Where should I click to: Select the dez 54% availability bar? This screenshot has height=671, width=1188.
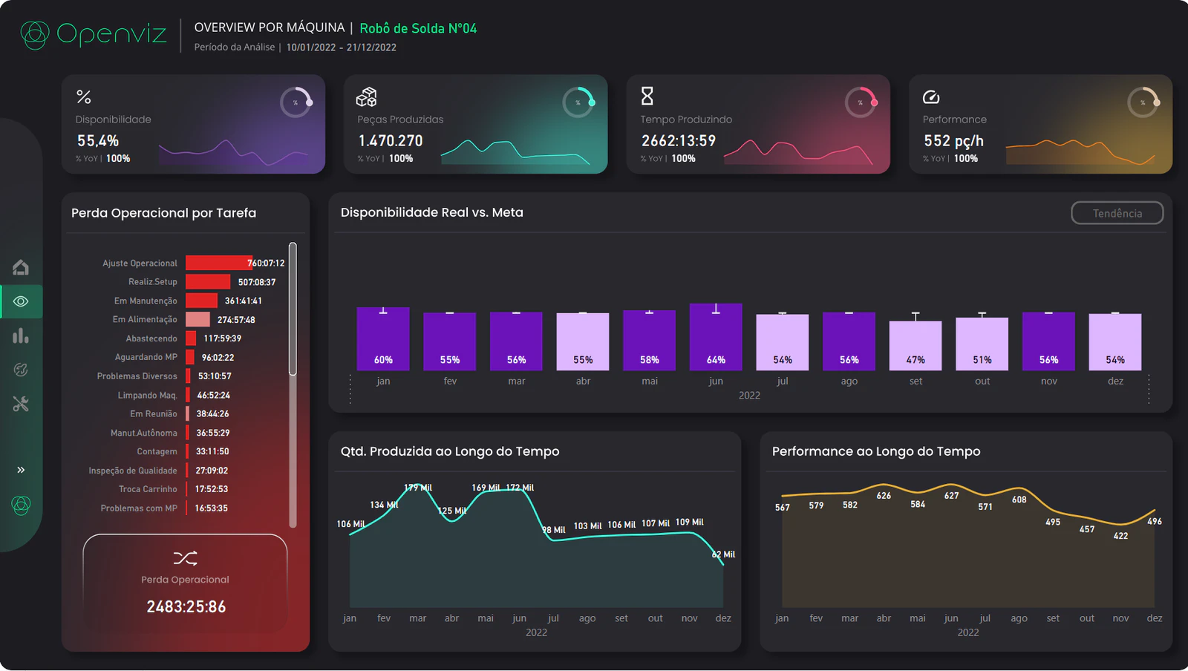1115,342
